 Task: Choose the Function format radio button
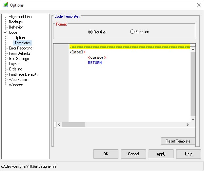coord(133,32)
